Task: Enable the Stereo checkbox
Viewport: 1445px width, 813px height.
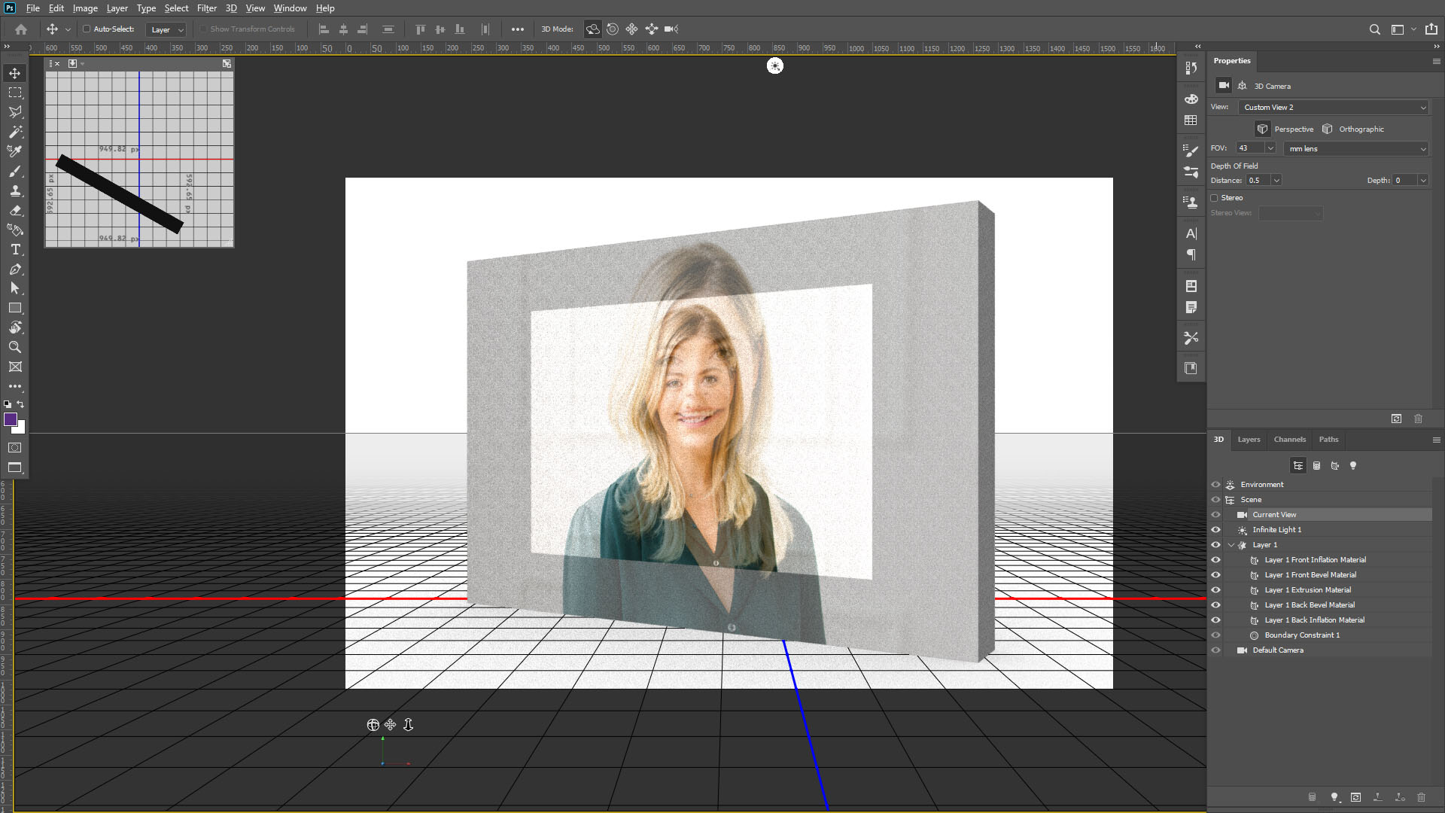Action: click(x=1214, y=198)
